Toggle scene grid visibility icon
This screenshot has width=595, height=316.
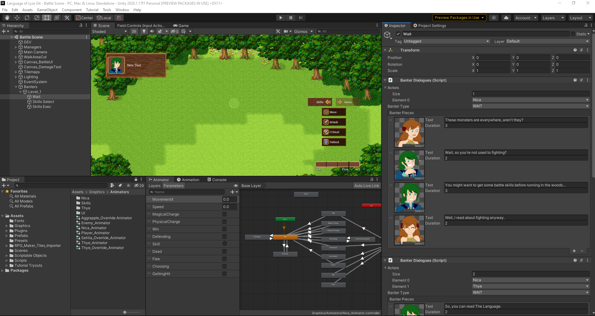tap(183, 31)
